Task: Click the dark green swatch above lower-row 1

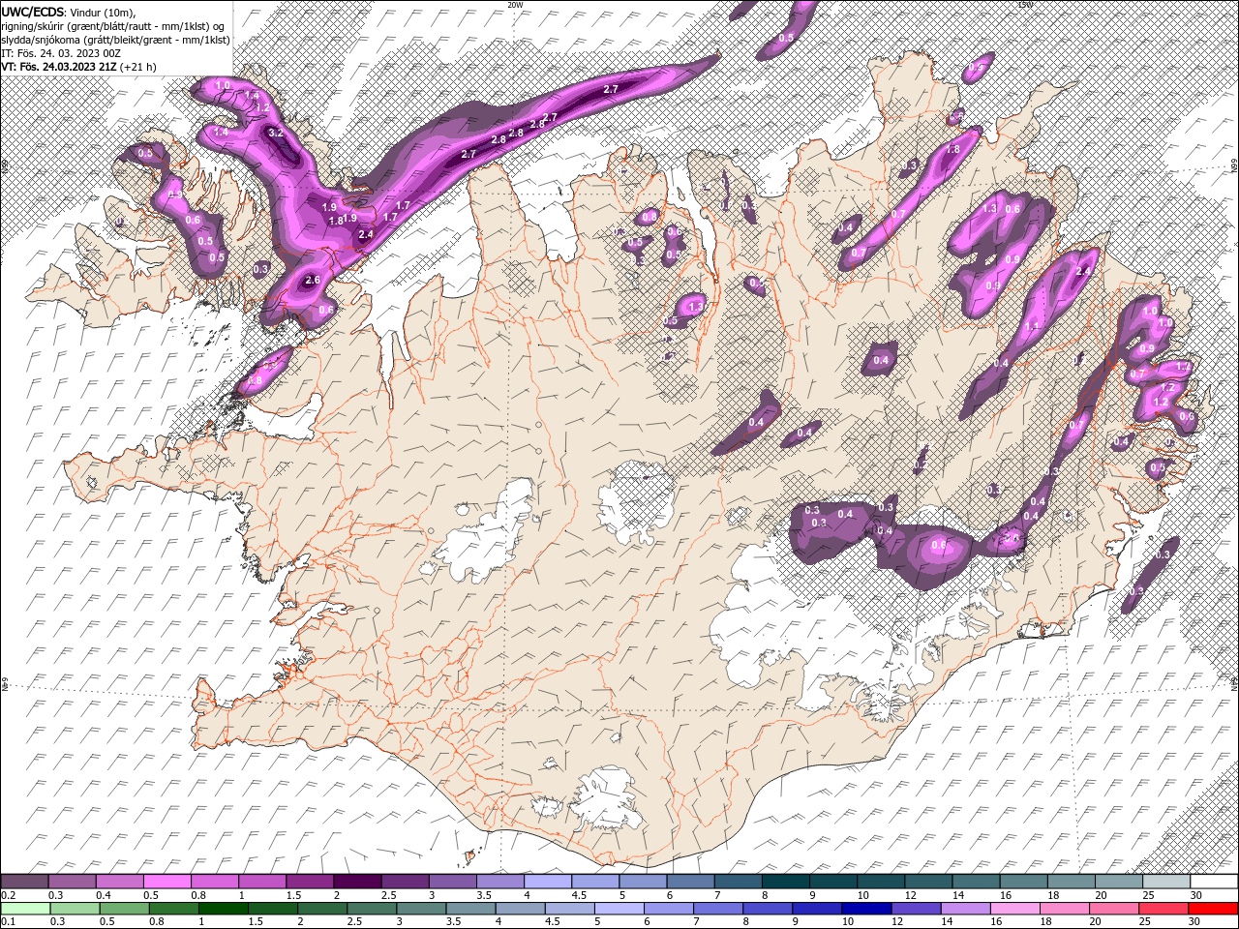Action: click(x=223, y=909)
